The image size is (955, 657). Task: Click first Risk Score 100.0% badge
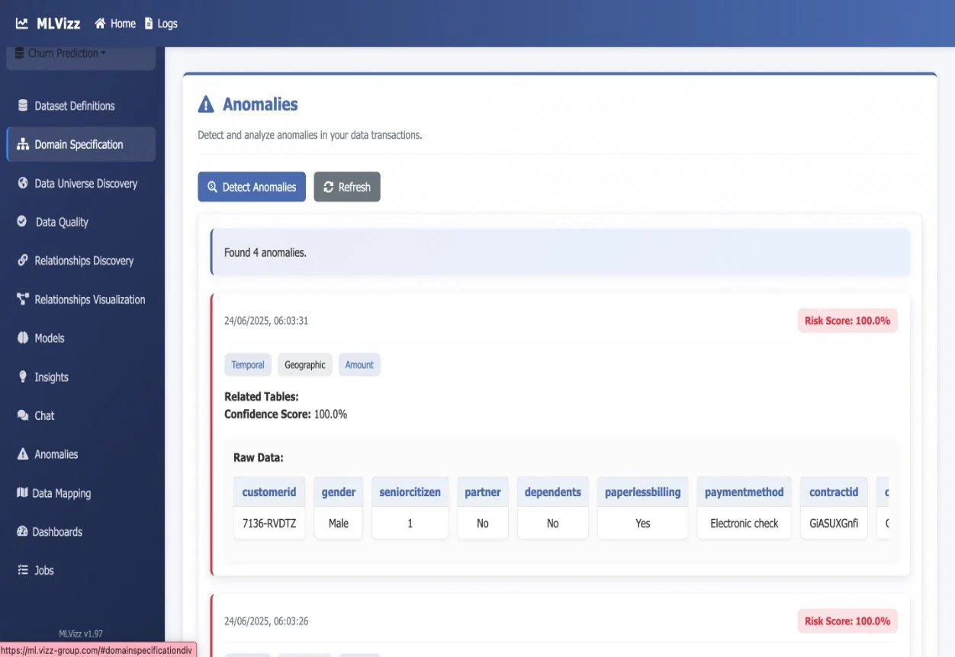(847, 321)
